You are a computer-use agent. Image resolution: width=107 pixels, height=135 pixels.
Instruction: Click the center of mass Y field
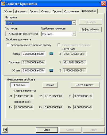pos(75,62)
